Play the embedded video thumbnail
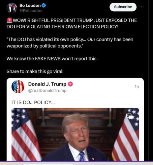The width and height of the screenshot is (153, 165). [75, 134]
